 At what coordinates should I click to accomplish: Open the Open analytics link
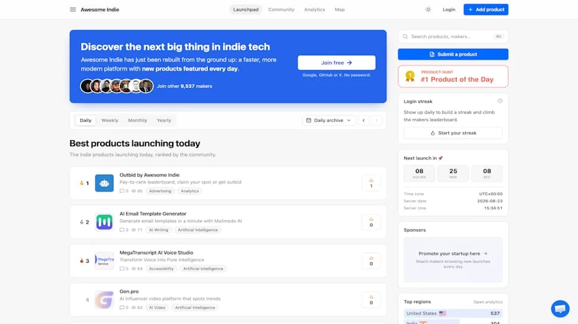(487, 302)
